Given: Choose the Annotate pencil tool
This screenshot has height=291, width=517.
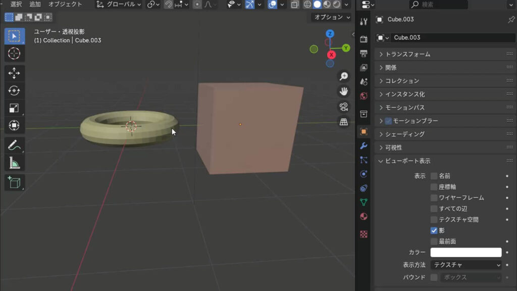Looking at the screenshot, I should pos(14,145).
